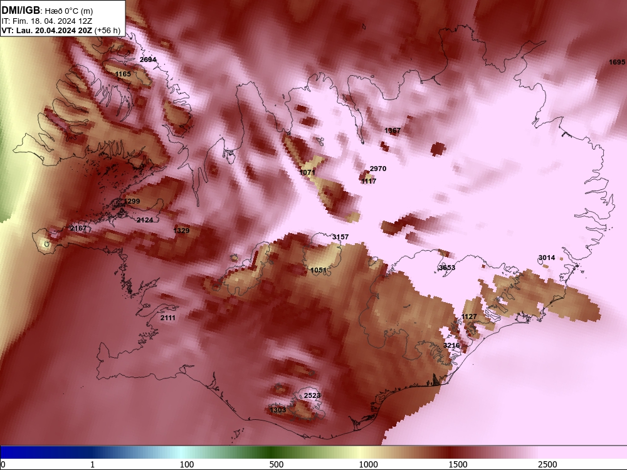Viewport: 627px width, 470px height.
Task: Click the map value 3216
Action: [451, 345]
